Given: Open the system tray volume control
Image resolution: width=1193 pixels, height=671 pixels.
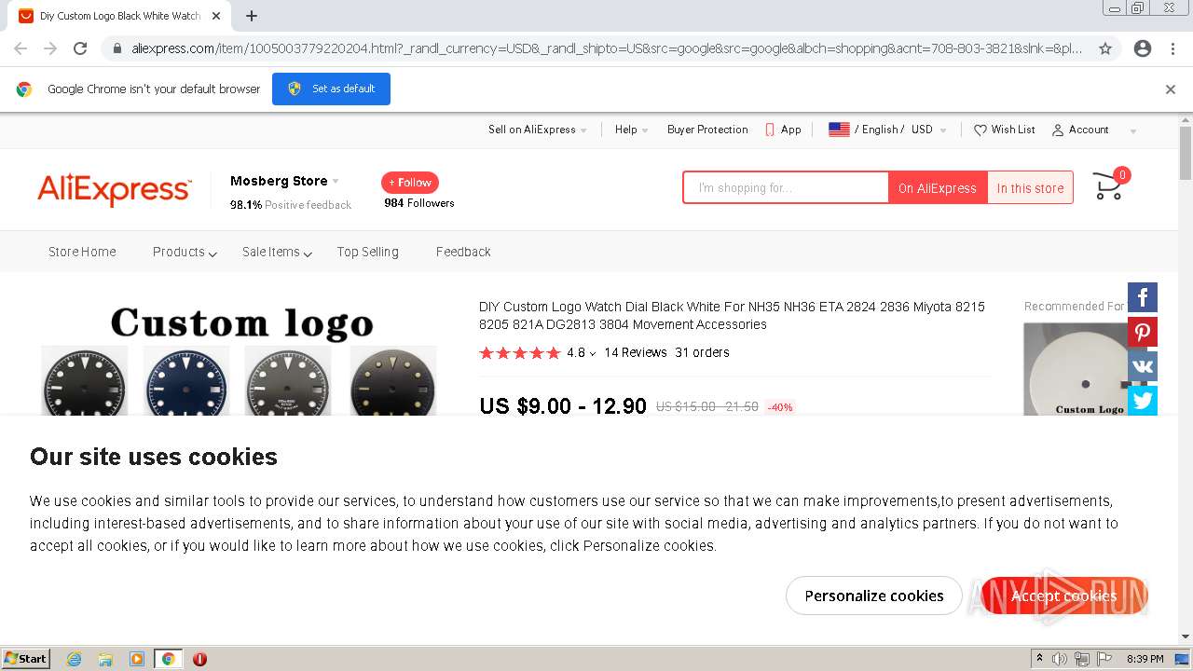Looking at the screenshot, I should click(x=1060, y=659).
